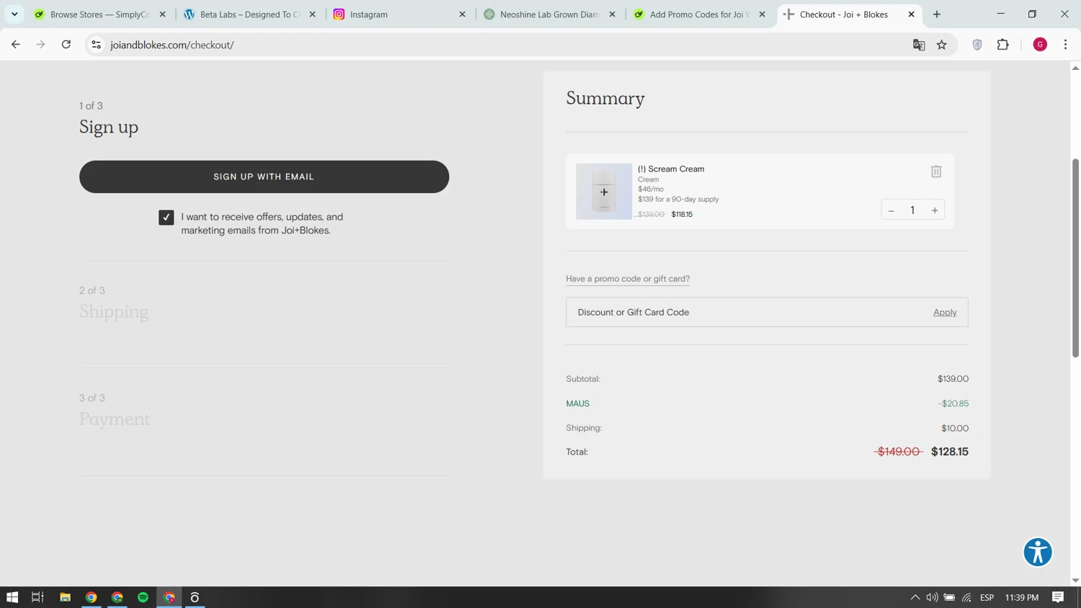Click the struck-through $149.00 total

(898, 452)
